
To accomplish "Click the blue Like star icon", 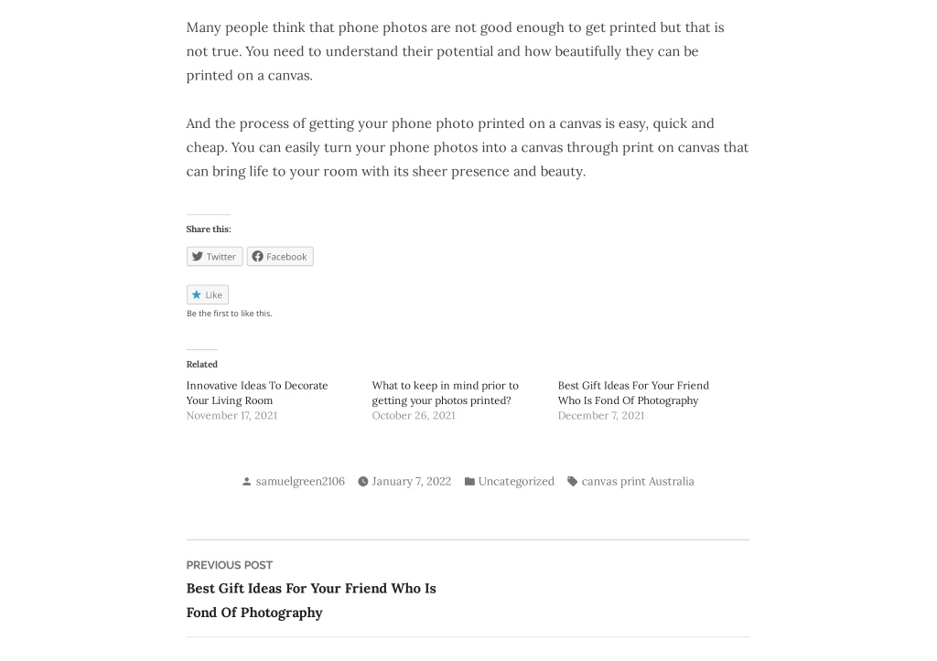I will click(197, 294).
